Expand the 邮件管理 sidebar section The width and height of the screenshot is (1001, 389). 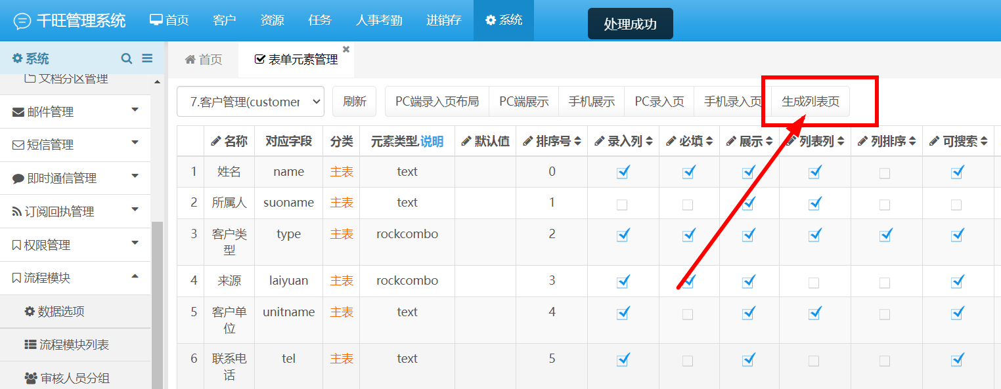(75, 112)
